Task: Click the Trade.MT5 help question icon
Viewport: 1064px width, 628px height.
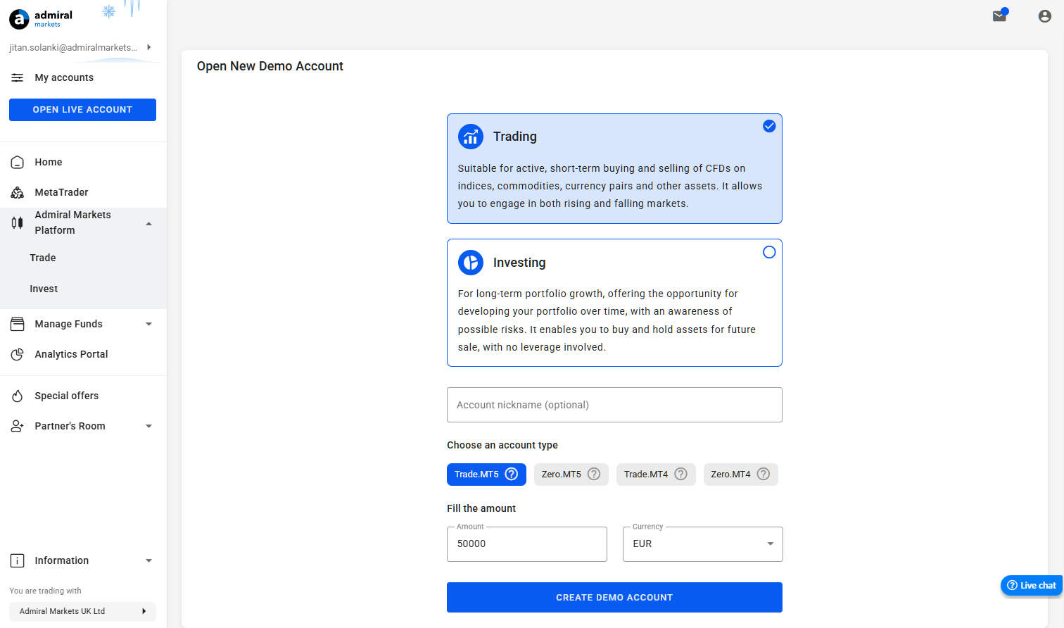Action: tap(512, 474)
